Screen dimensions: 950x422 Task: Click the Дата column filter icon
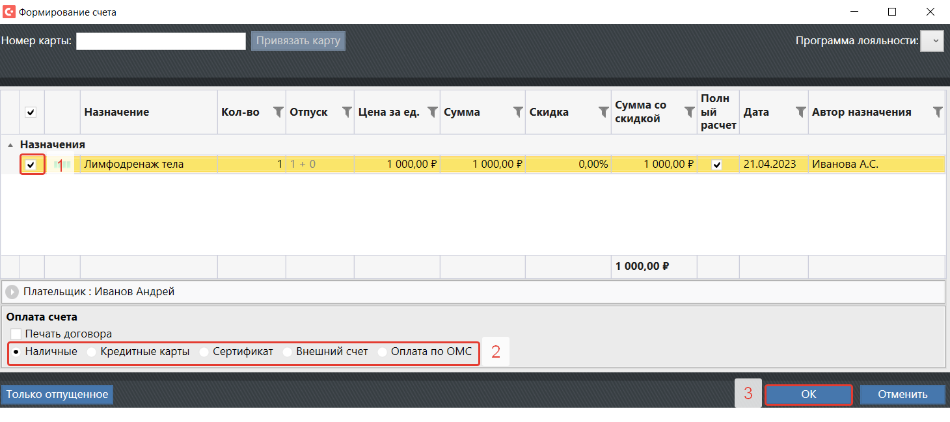click(x=801, y=112)
